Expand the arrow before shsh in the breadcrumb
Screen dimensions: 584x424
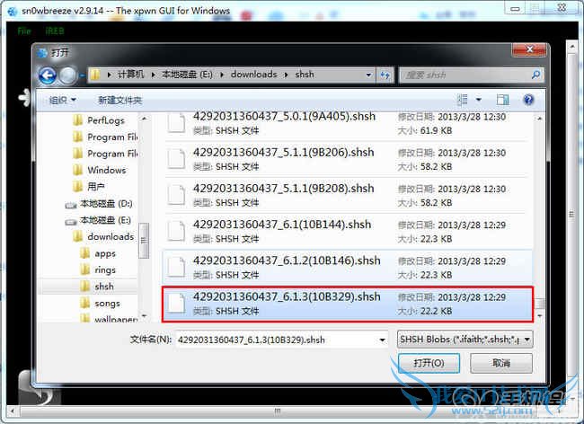coord(286,75)
